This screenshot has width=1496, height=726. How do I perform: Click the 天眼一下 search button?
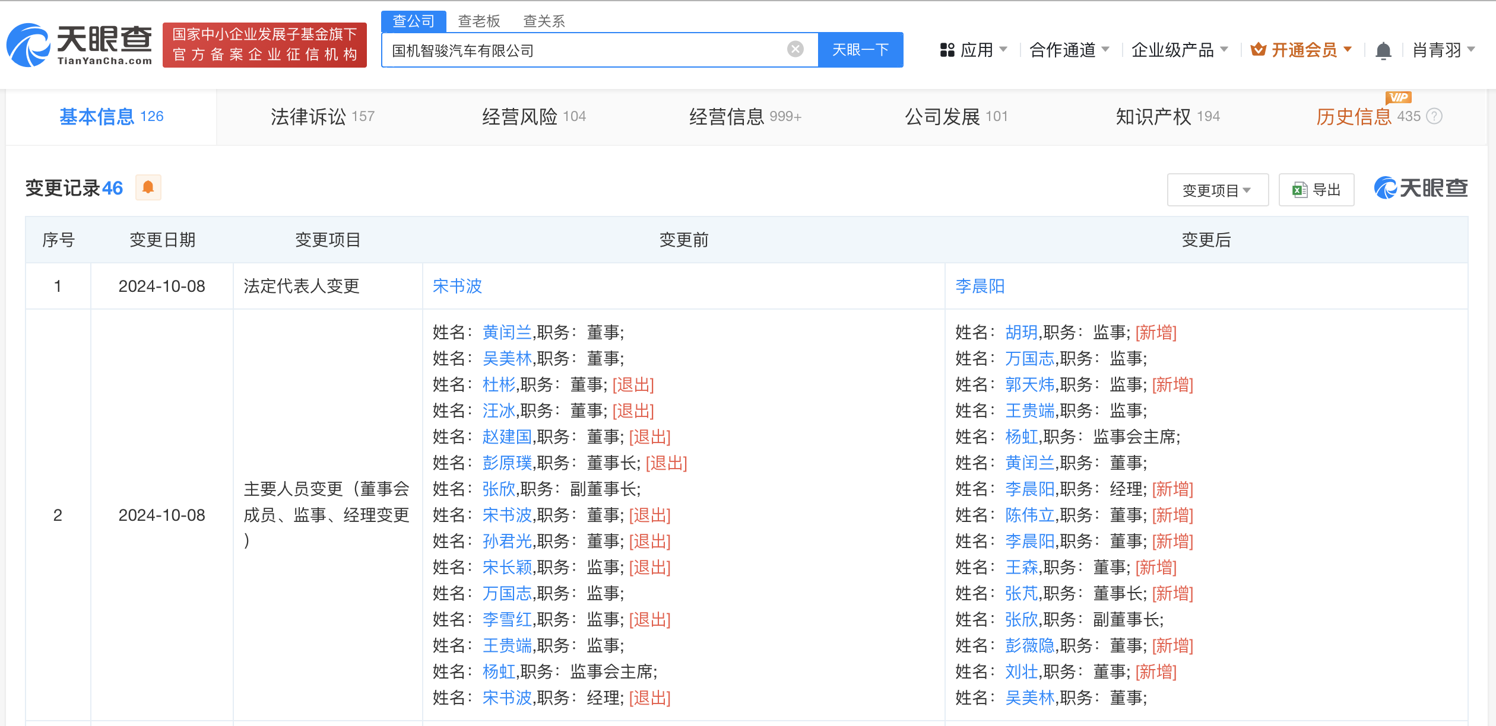861,50
